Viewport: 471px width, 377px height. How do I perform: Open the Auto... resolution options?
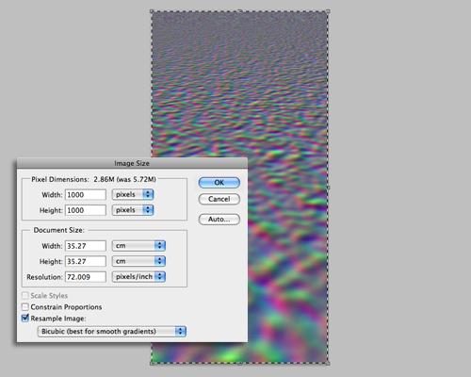point(219,220)
